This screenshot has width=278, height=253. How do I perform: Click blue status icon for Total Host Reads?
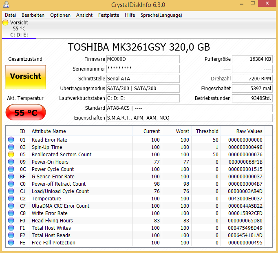[11, 235]
